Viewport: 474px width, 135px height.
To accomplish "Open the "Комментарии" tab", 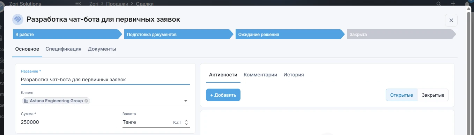I will [x=260, y=75].
